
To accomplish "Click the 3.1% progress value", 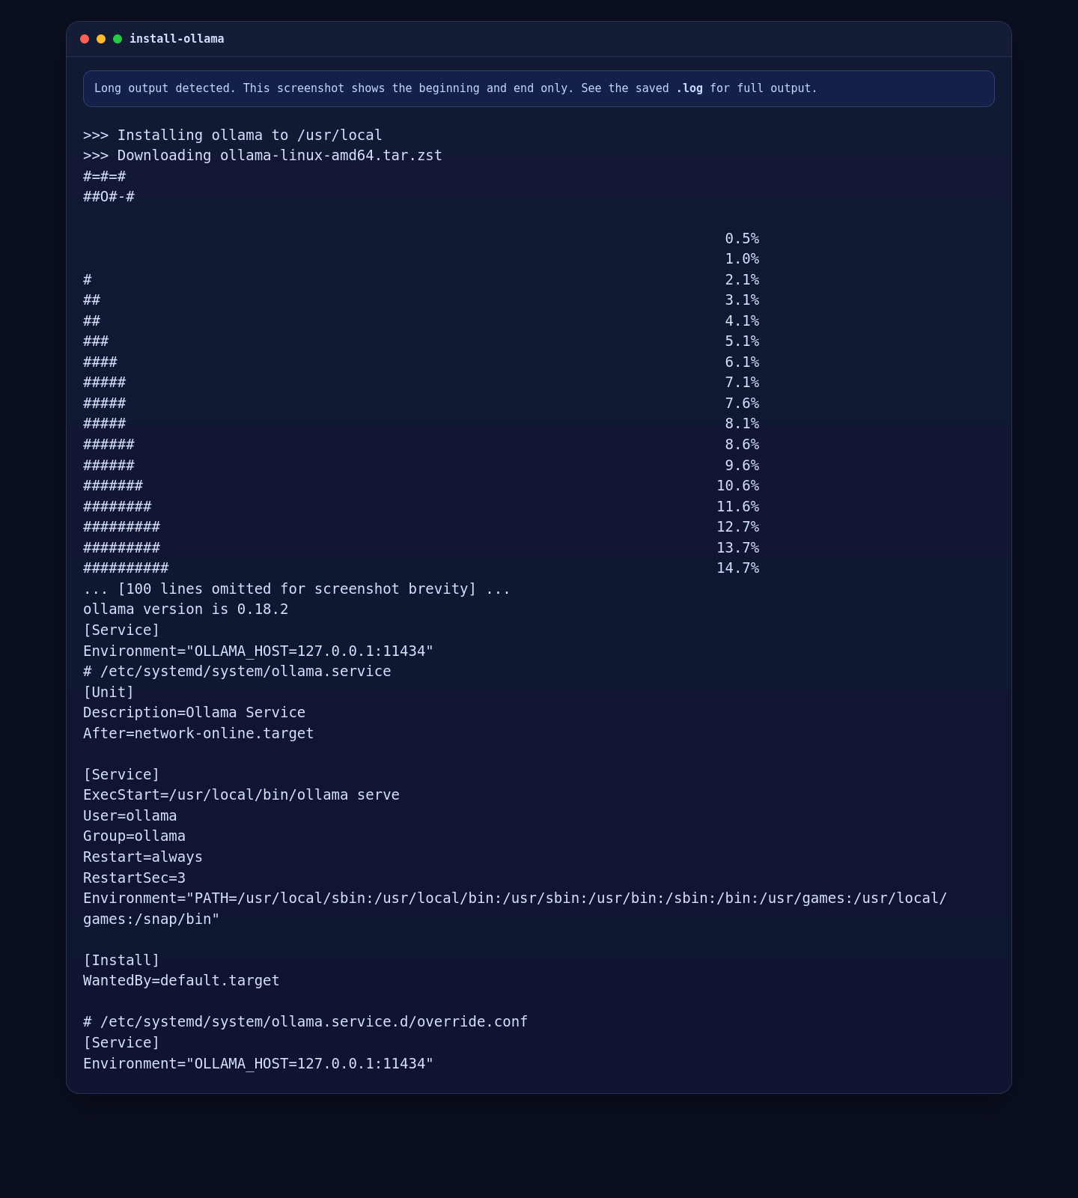I will pos(742,300).
